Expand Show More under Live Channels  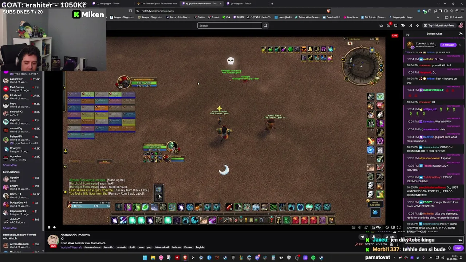point(10,228)
